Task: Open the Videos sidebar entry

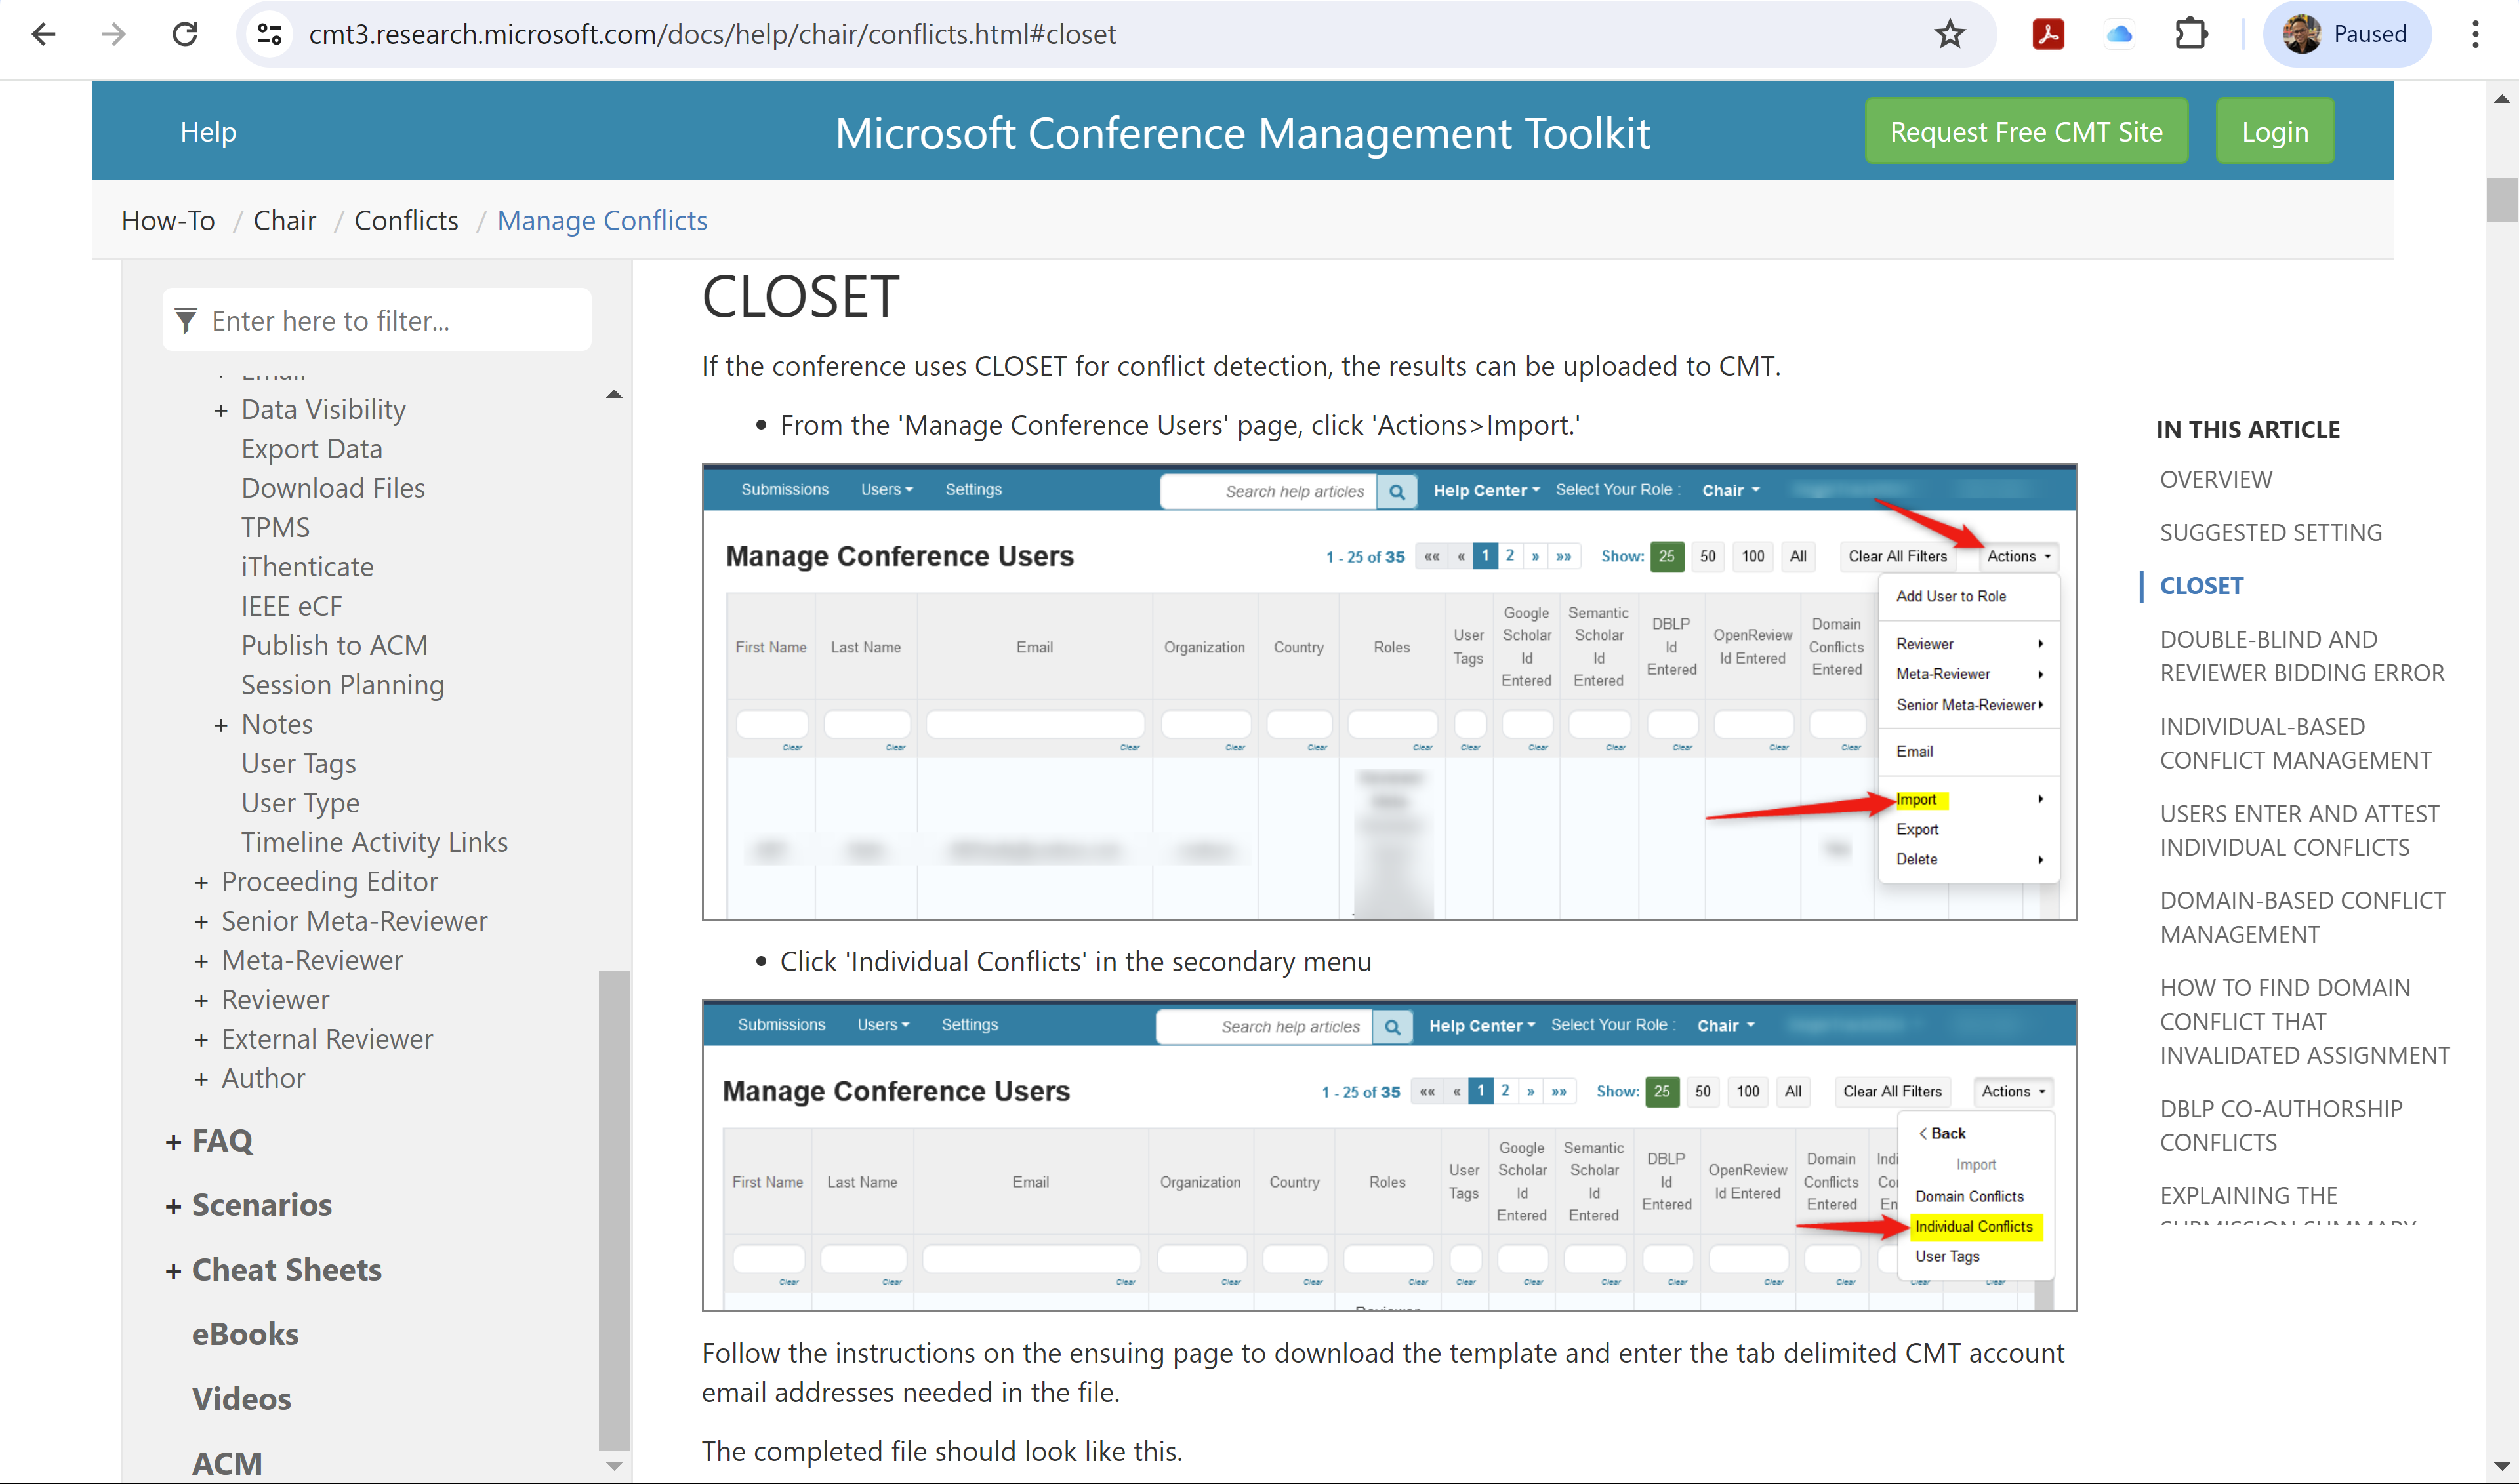Action: (241, 1399)
